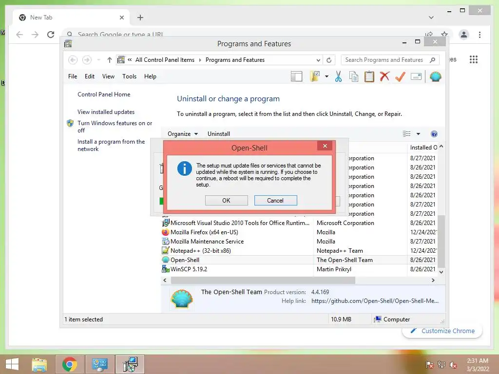Screen dimensions: 499x374
Task: Click the muted volume tray icon
Action: [x=453, y=364]
